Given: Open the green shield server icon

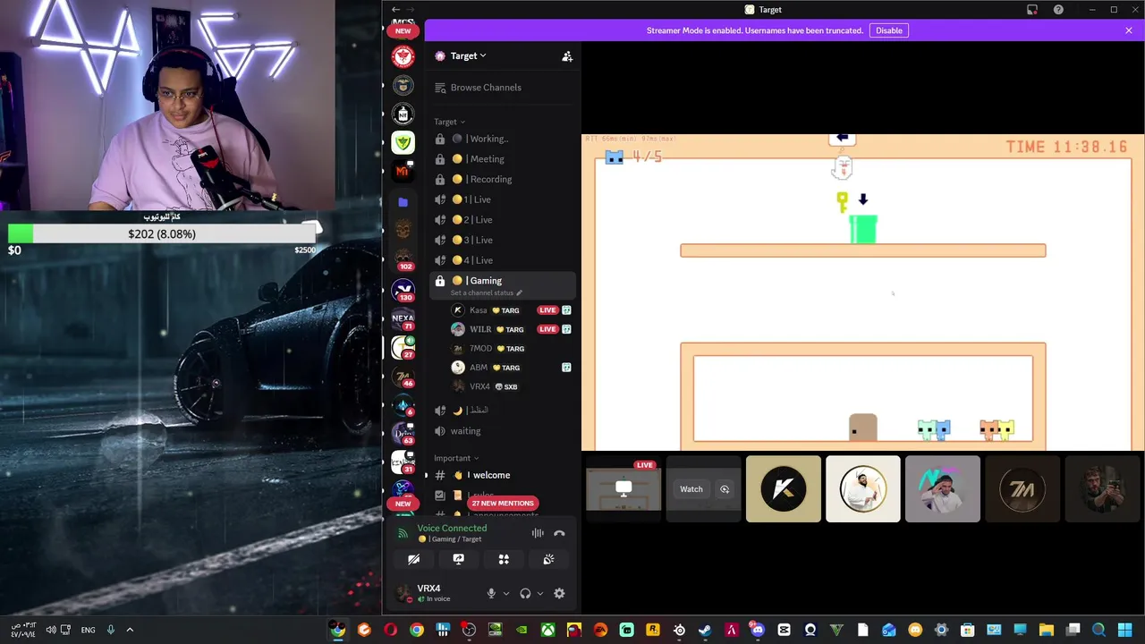Looking at the screenshot, I should pos(403,142).
